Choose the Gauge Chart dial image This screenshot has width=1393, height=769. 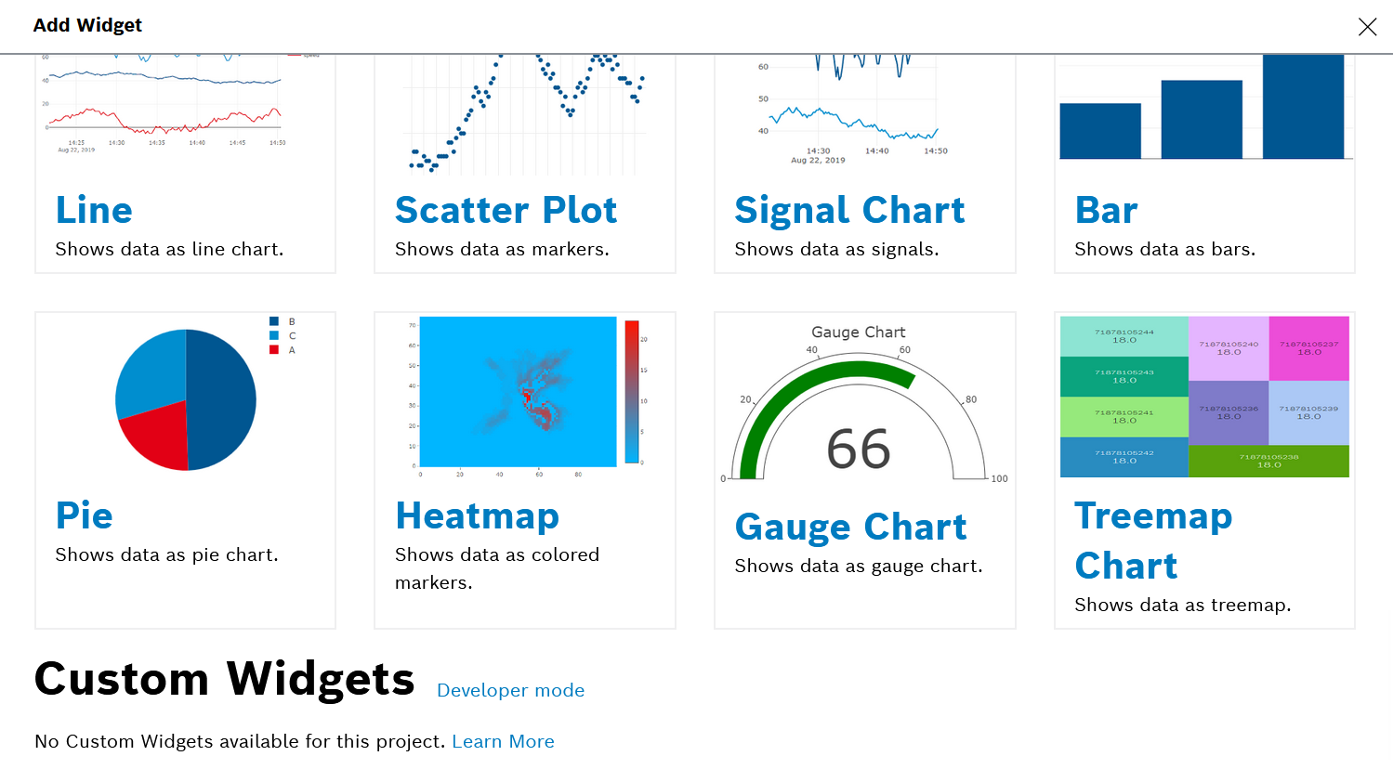click(x=860, y=409)
